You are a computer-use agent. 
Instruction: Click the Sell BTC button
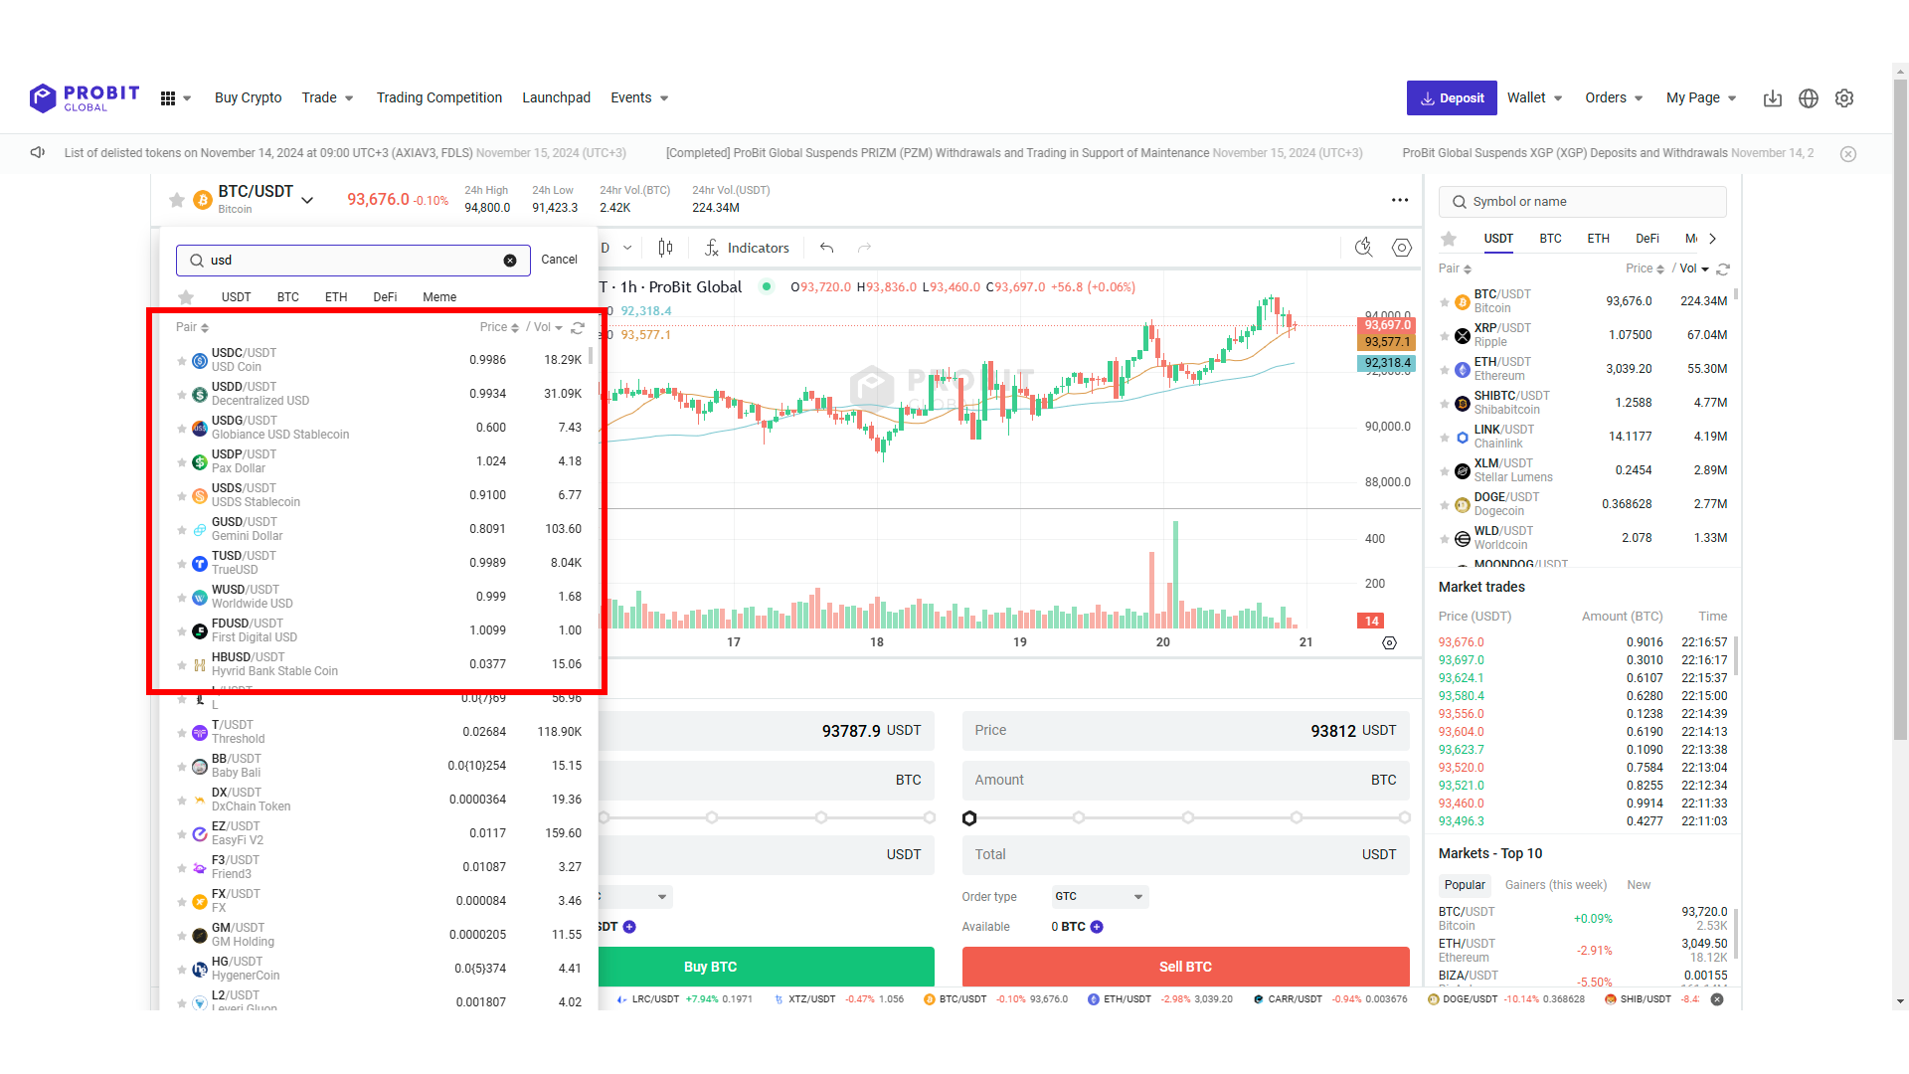tap(1185, 967)
